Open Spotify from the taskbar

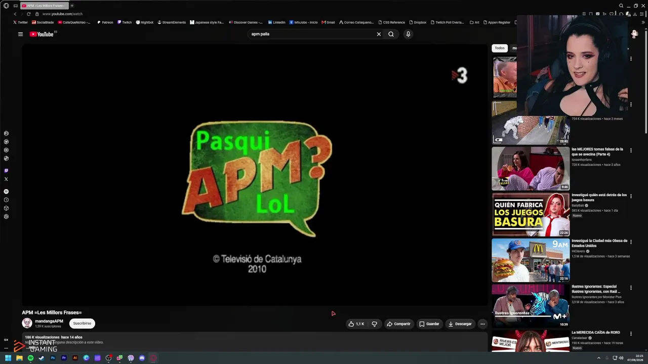pyautogui.click(x=30, y=358)
